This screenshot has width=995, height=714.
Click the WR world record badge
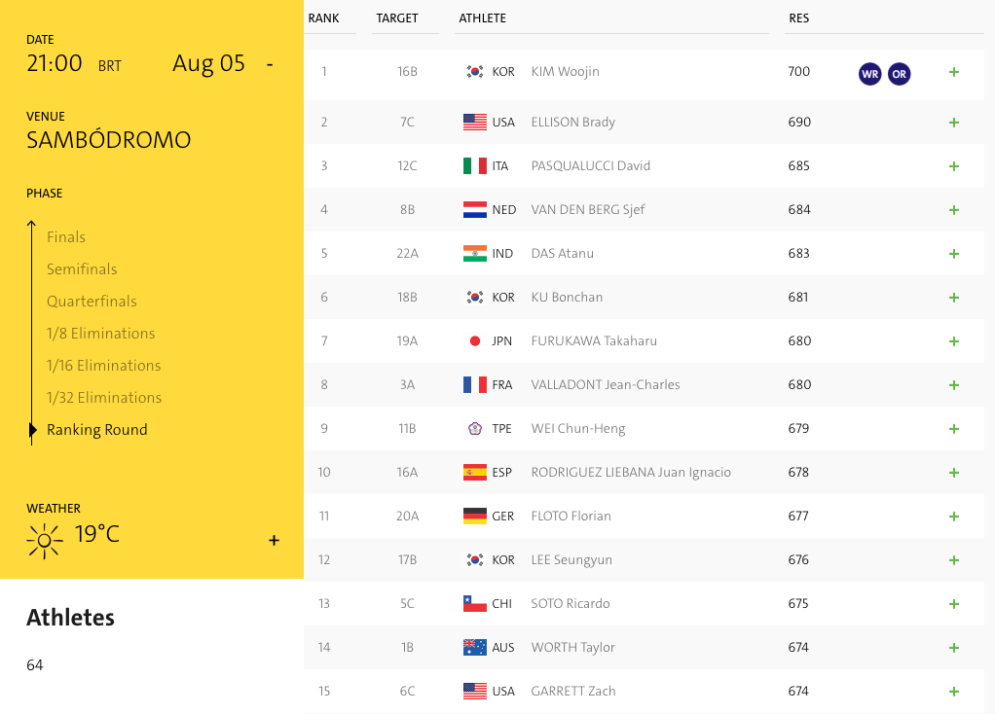click(869, 74)
